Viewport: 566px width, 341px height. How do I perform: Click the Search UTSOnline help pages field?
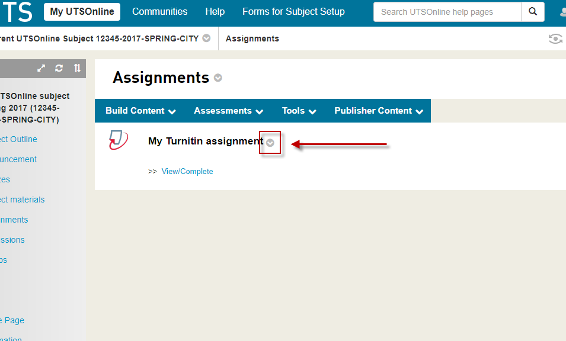(x=447, y=12)
